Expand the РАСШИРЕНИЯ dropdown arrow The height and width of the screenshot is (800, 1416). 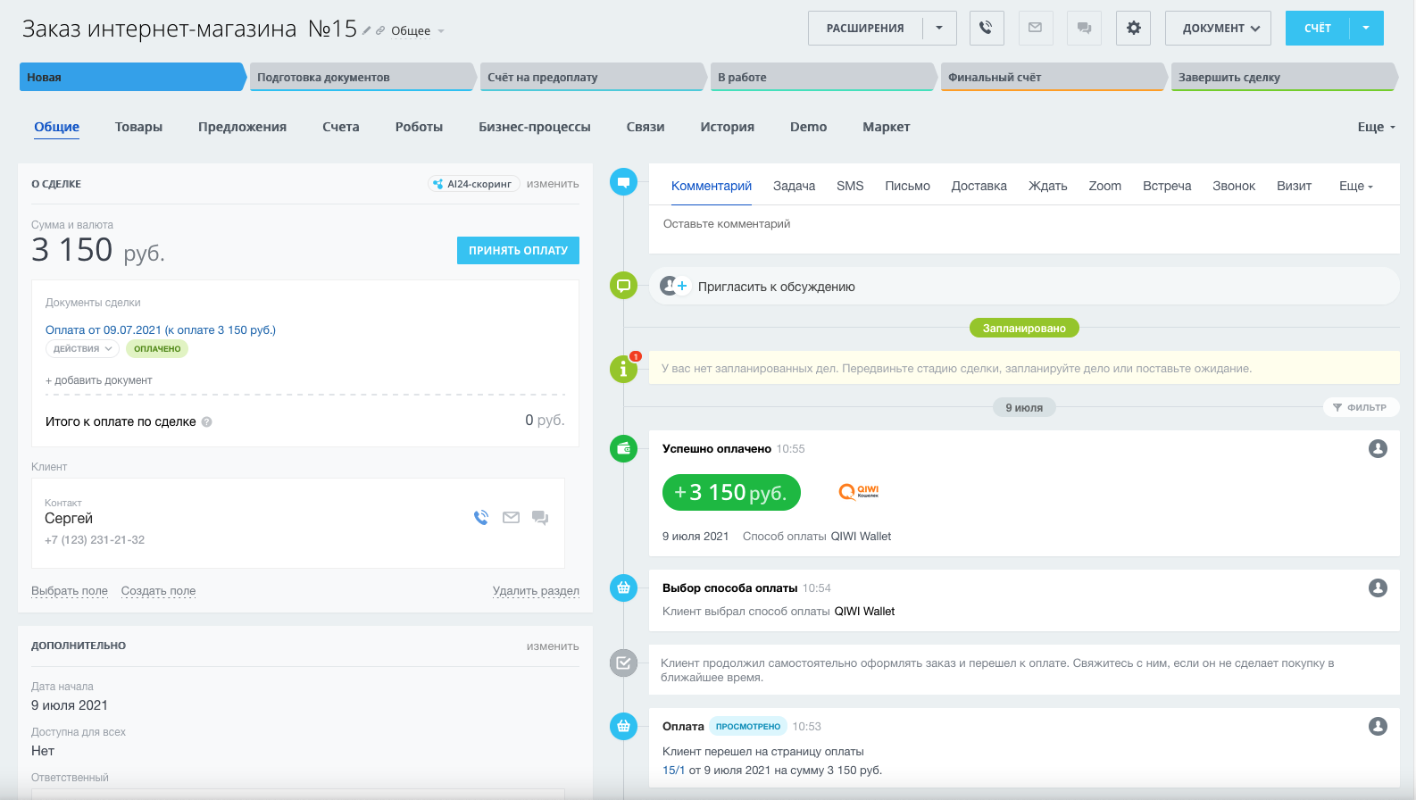[939, 28]
